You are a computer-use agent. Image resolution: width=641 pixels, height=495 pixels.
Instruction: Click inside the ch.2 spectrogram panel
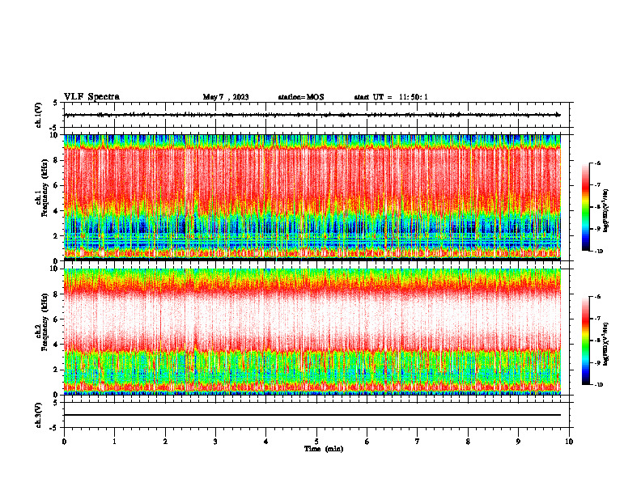tap(312, 332)
